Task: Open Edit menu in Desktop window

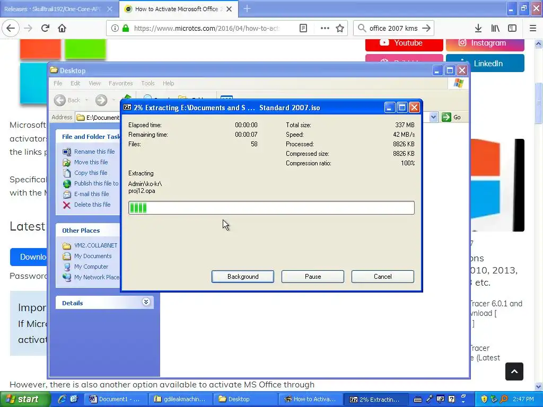Action: click(75, 83)
